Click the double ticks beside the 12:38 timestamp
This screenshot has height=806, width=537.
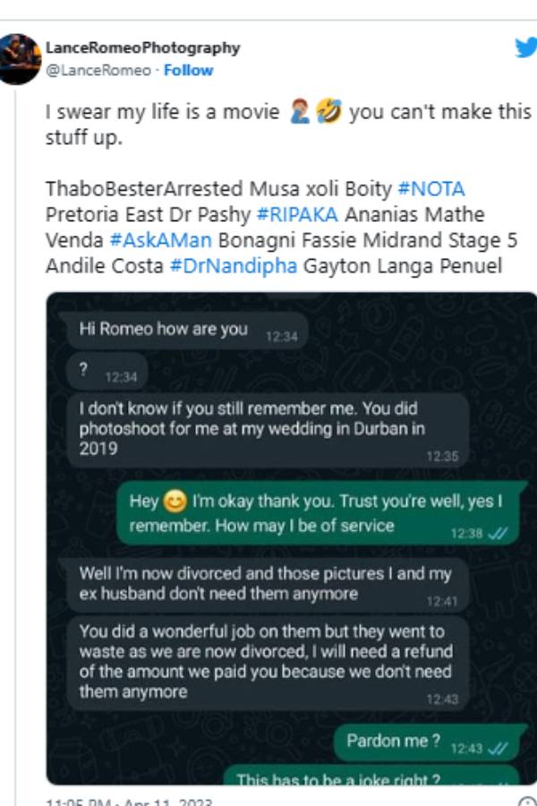pos(498,533)
